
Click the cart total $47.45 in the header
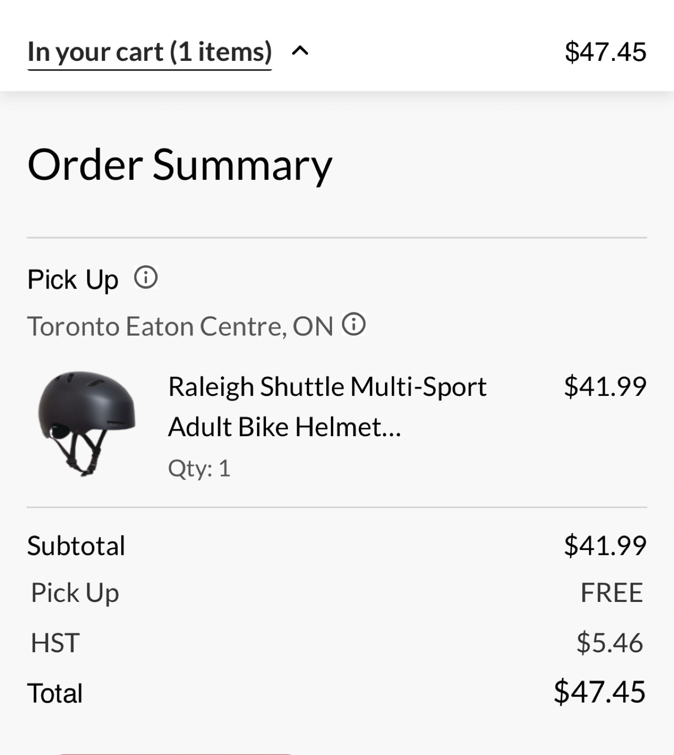(x=605, y=52)
